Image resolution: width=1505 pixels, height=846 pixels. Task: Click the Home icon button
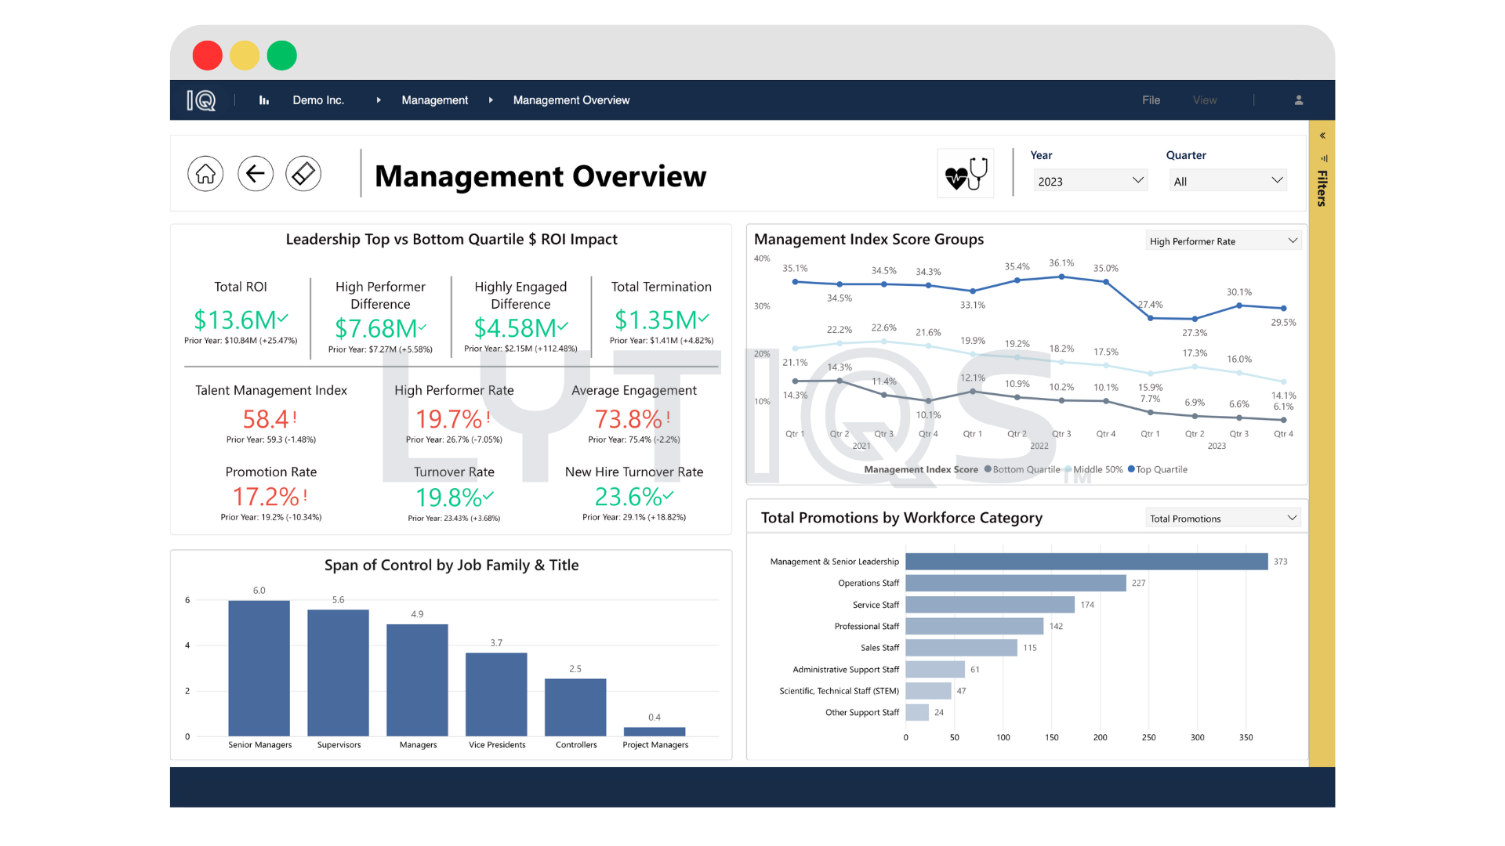click(205, 174)
